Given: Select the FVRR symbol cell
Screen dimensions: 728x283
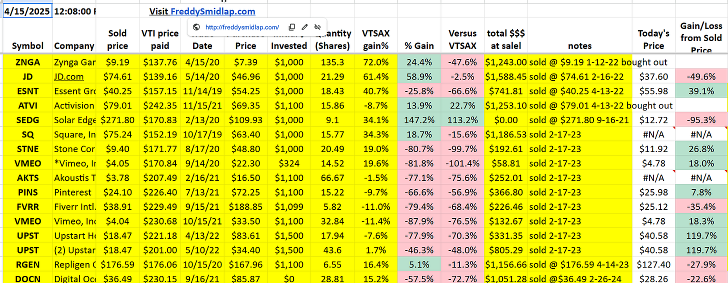Looking at the screenshot, I should tap(27, 206).
